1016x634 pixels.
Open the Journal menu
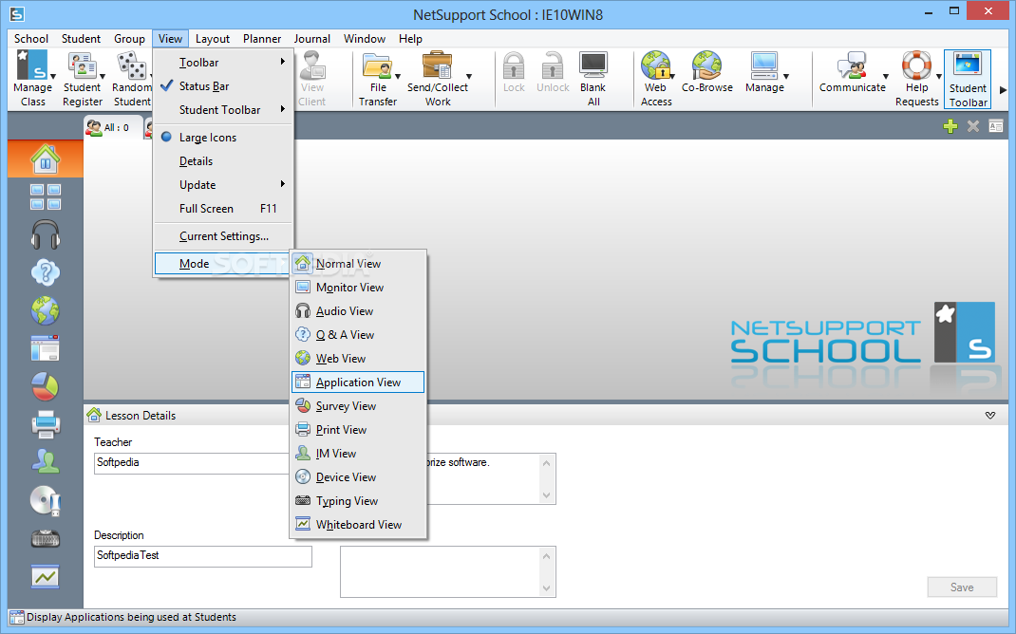coord(311,39)
